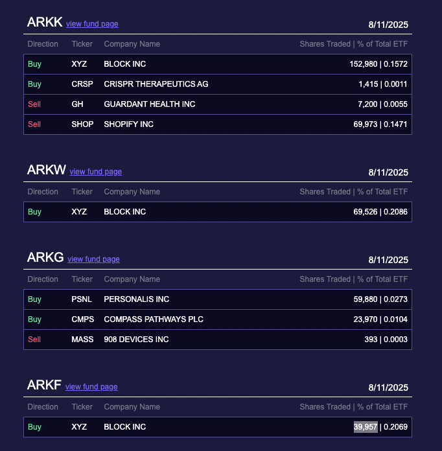
Task: Click the SHOPIFY INC company name
Action: (128, 124)
